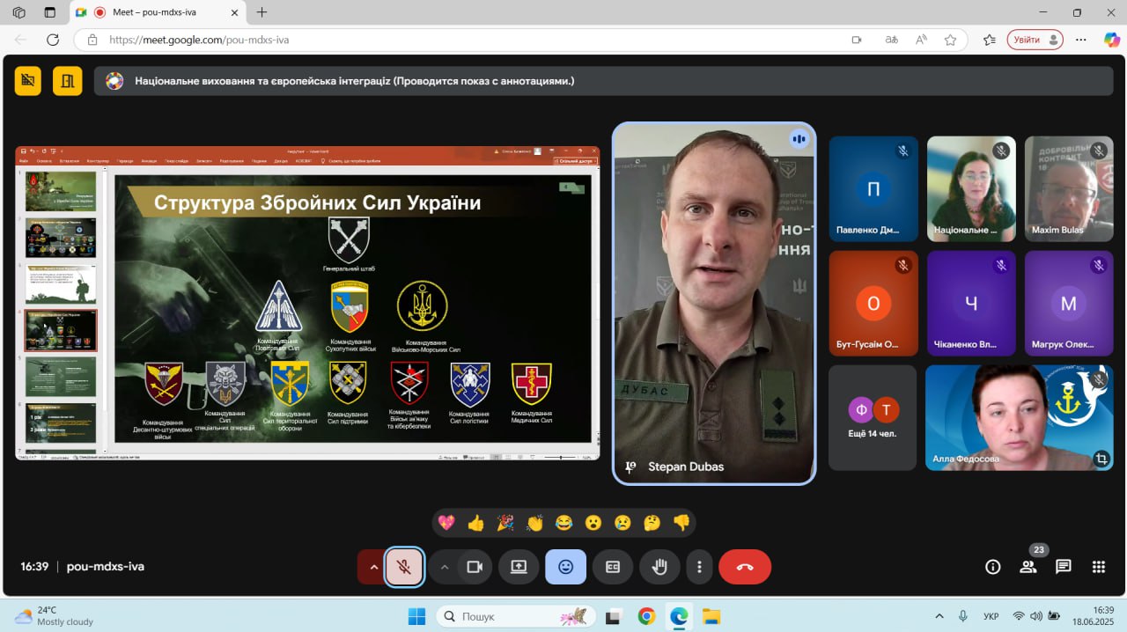Open the emoji reactions panel

click(x=565, y=567)
